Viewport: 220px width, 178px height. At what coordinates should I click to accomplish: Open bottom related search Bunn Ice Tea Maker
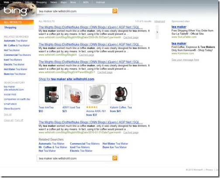click(x=114, y=147)
